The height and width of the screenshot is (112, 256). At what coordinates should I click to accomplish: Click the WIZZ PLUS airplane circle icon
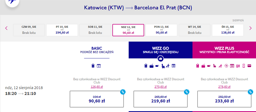(226, 66)
